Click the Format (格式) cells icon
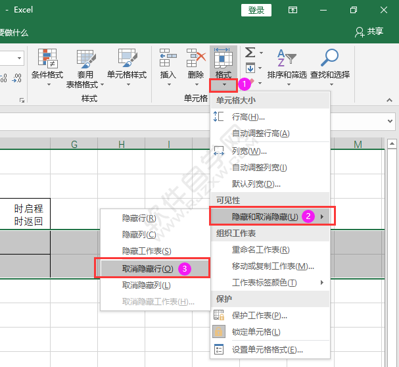Screen dimensions: 399x367 coord(223,58)
